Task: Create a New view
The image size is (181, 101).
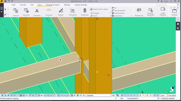Action: pyautogui.click(x=26, y=12)
